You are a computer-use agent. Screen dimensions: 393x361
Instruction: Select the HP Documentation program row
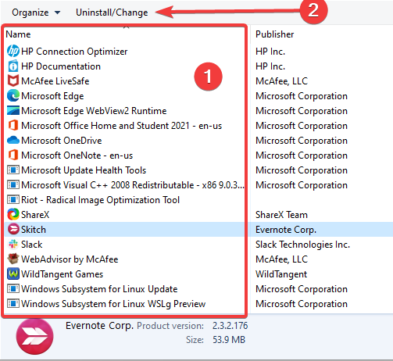tap(61, 66)
